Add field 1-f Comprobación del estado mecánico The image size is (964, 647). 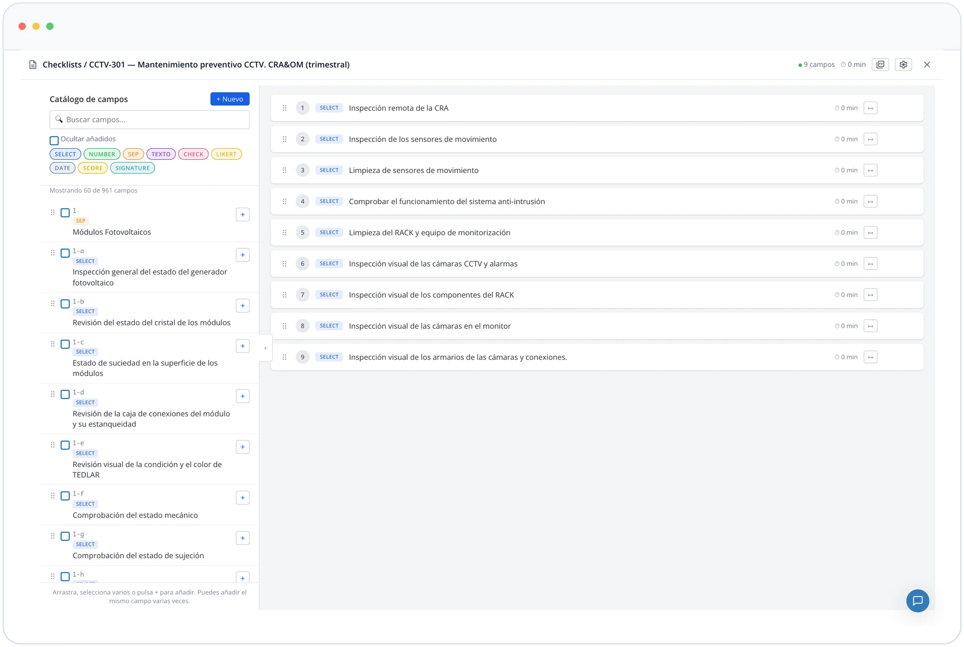coord(243,498)
